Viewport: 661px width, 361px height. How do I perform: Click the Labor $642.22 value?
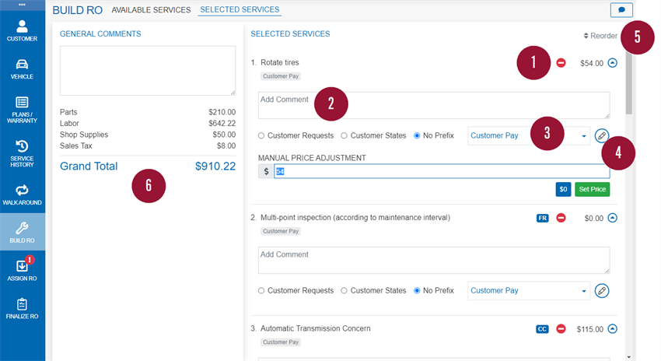tap(222, 123)
